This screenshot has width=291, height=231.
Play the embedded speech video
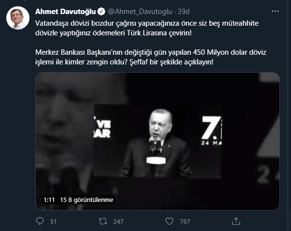click(158, 141)
